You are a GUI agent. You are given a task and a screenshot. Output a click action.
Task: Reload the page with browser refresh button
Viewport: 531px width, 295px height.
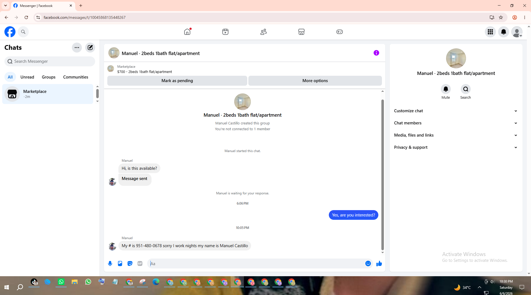pyautogui.click(x=26, y=17)
